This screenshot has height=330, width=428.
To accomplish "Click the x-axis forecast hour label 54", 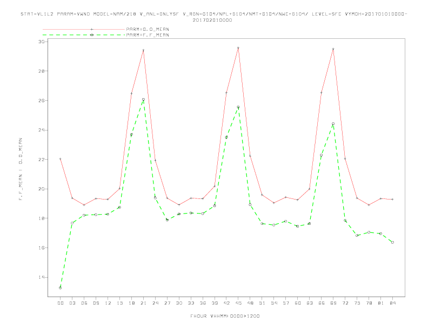I will pos(274,303).
